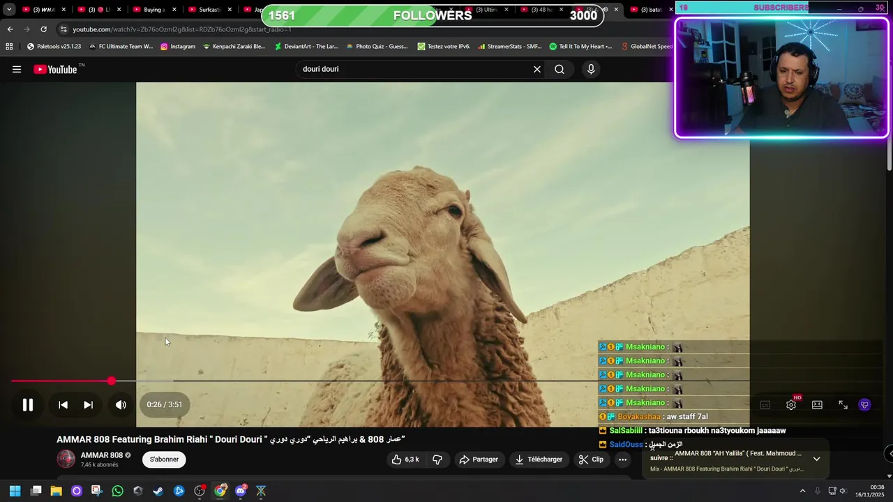Show hidden system tray icons chevron
The image size is (893, 502).
pyautogui.click(x=802, y=491)
